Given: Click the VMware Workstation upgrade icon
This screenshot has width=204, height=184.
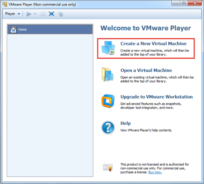Looking at the screenshot, I should (x=108, y=101).
